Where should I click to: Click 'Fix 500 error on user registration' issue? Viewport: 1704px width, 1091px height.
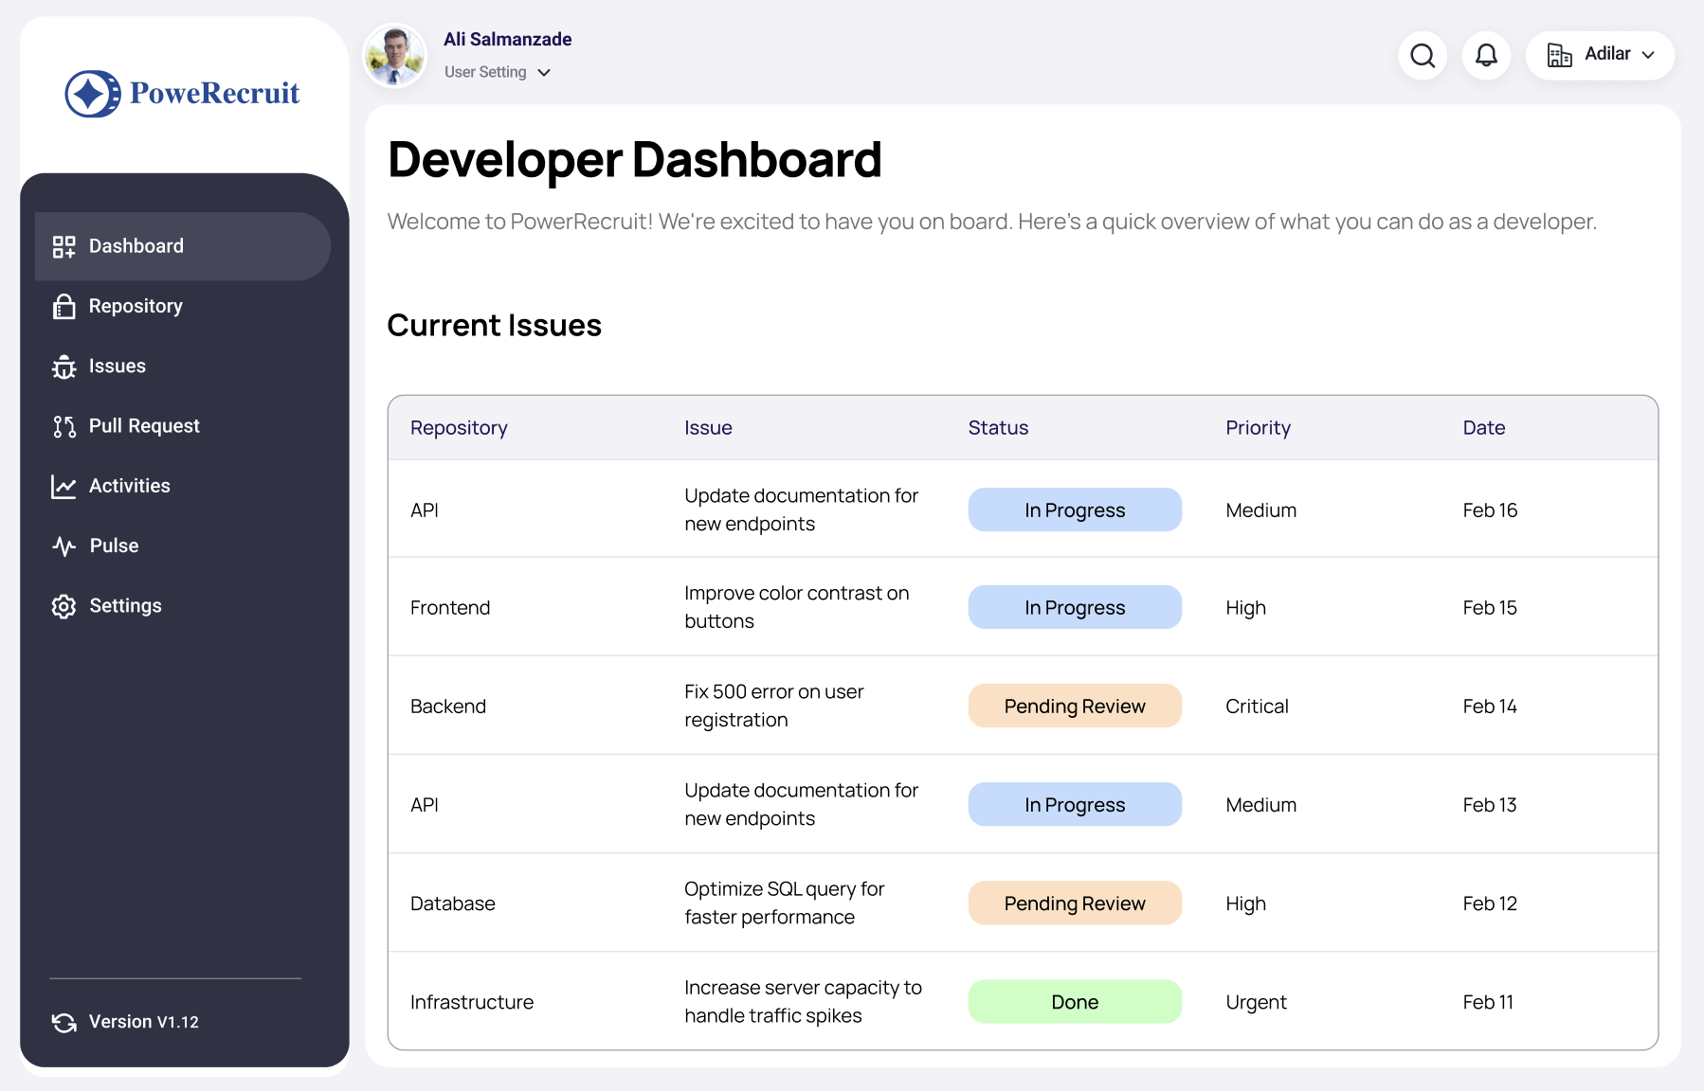(773, 706)
